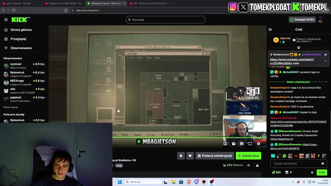
Task: Open NEEXcsgo followed channel
Action: coord(24,82)
